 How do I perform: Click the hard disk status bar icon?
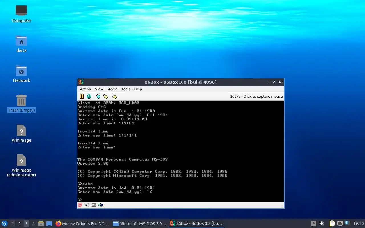(x=94, y=205)
